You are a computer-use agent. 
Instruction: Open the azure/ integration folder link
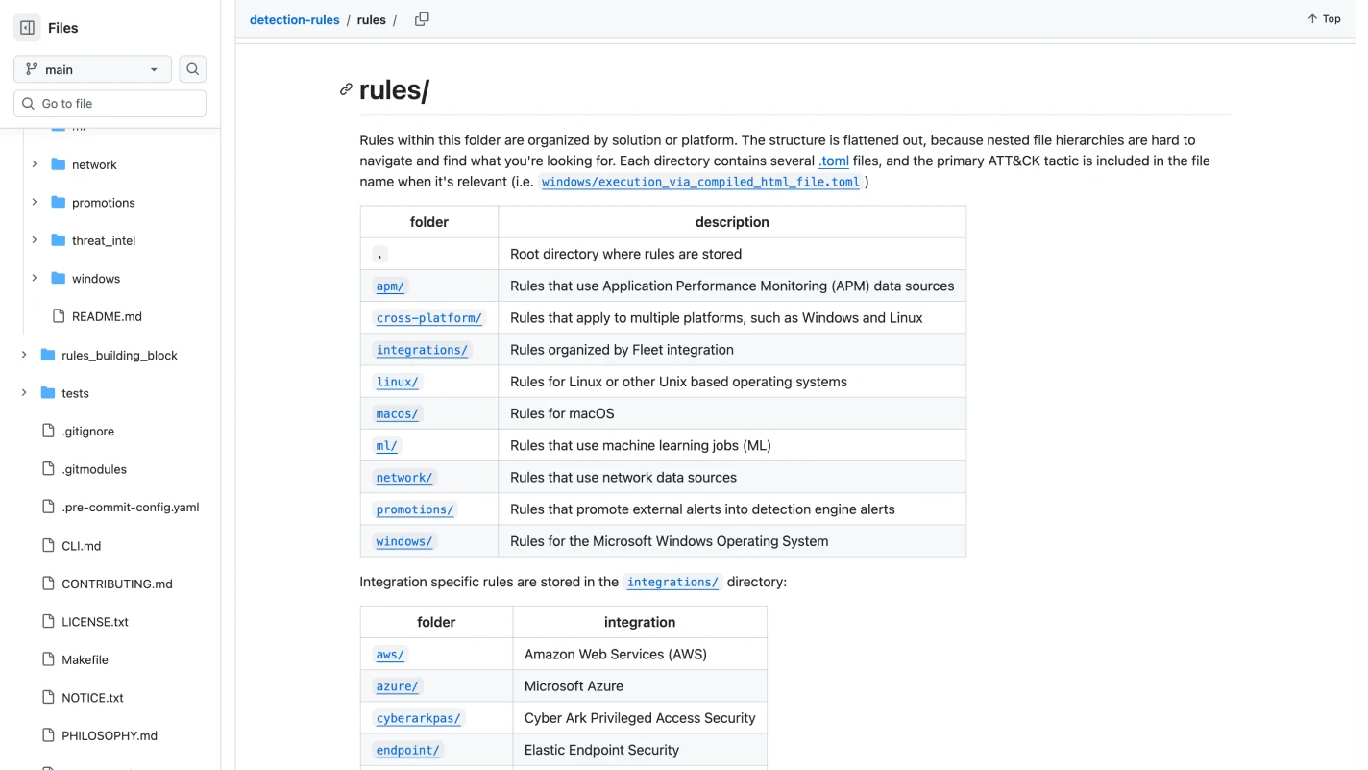[x=398, y=686]
